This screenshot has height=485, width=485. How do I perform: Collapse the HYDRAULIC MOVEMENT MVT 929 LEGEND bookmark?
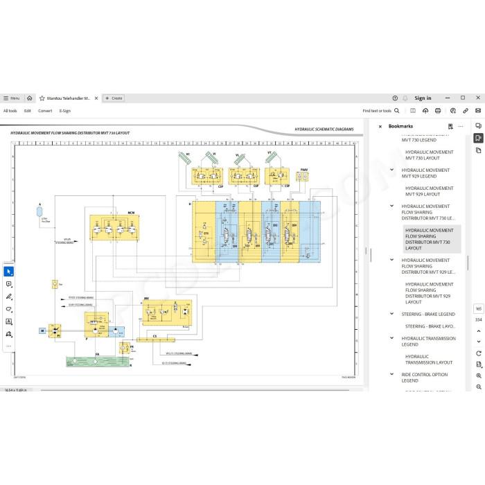pos(391,170)
